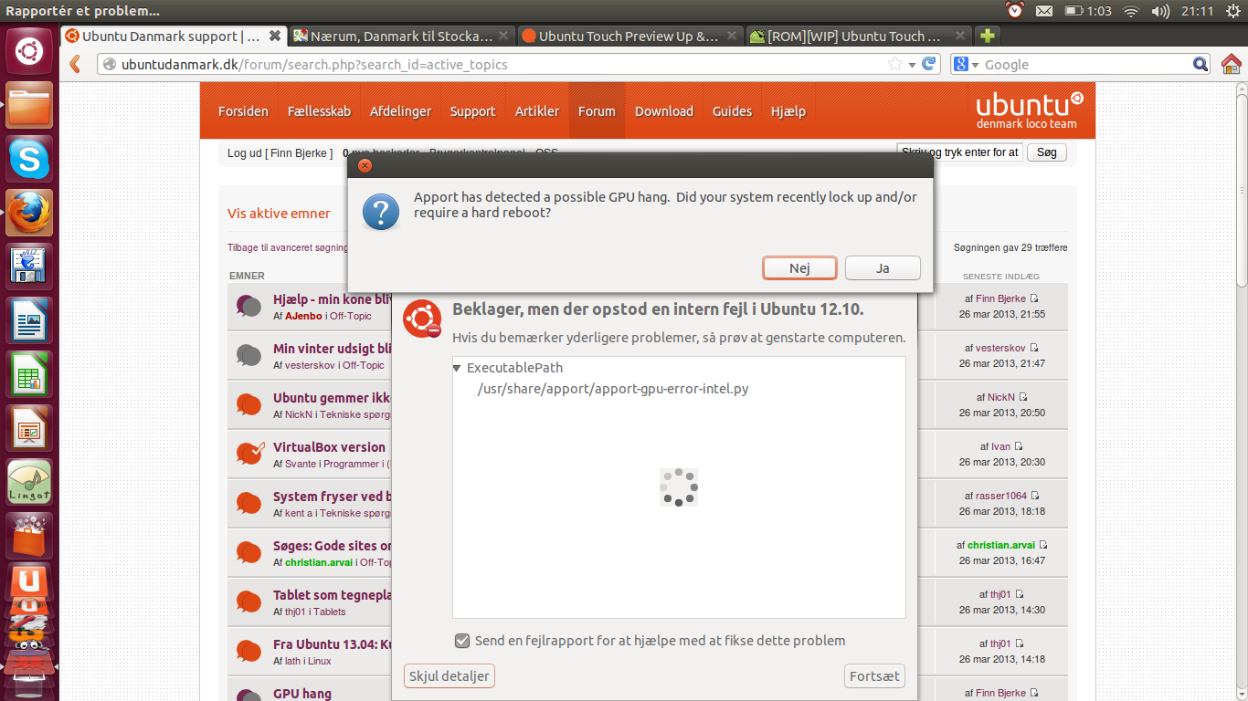1248x701 pixels.
Task: Toggle Send en fejlrapport checkbox
Action: coord(462,641)
